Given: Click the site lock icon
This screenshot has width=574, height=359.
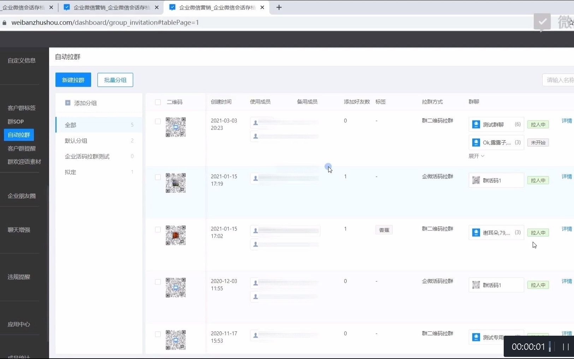Looking at the screenshot, I should click(x=4, y=23).
